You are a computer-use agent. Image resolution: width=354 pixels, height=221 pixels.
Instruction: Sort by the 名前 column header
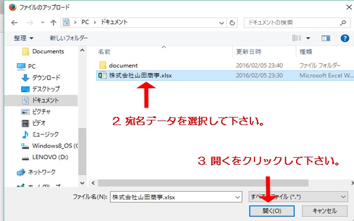tap(104, 52)
